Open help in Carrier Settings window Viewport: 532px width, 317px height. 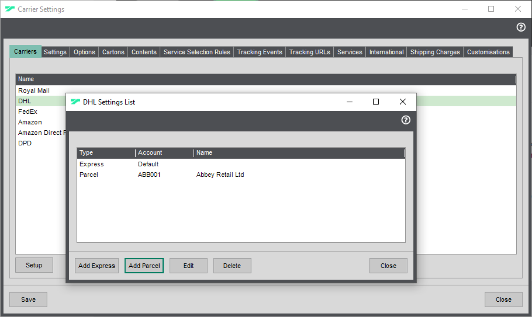(521, 27)
